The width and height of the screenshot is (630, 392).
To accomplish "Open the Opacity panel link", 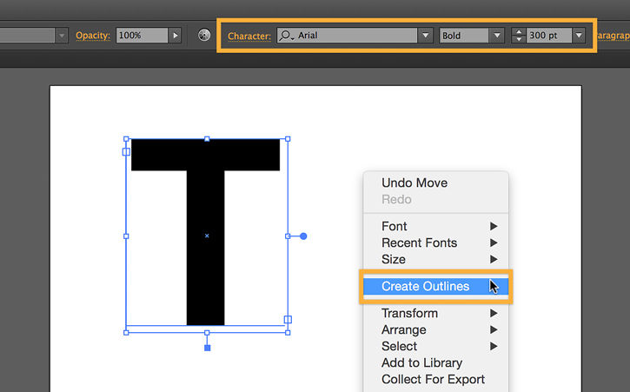I will click(x=93, y=36).
